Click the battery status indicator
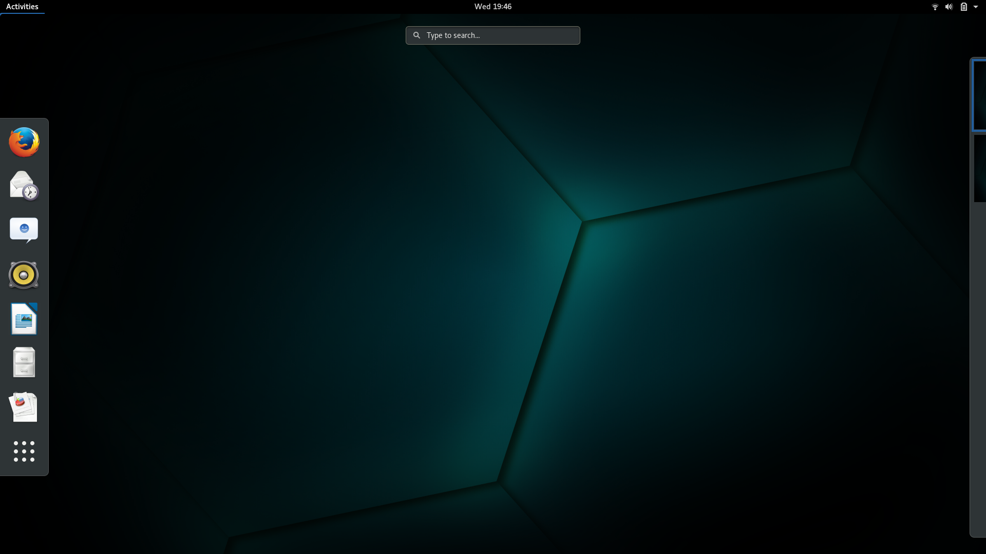Screen dimensions: 986x554 pos(964,7)
